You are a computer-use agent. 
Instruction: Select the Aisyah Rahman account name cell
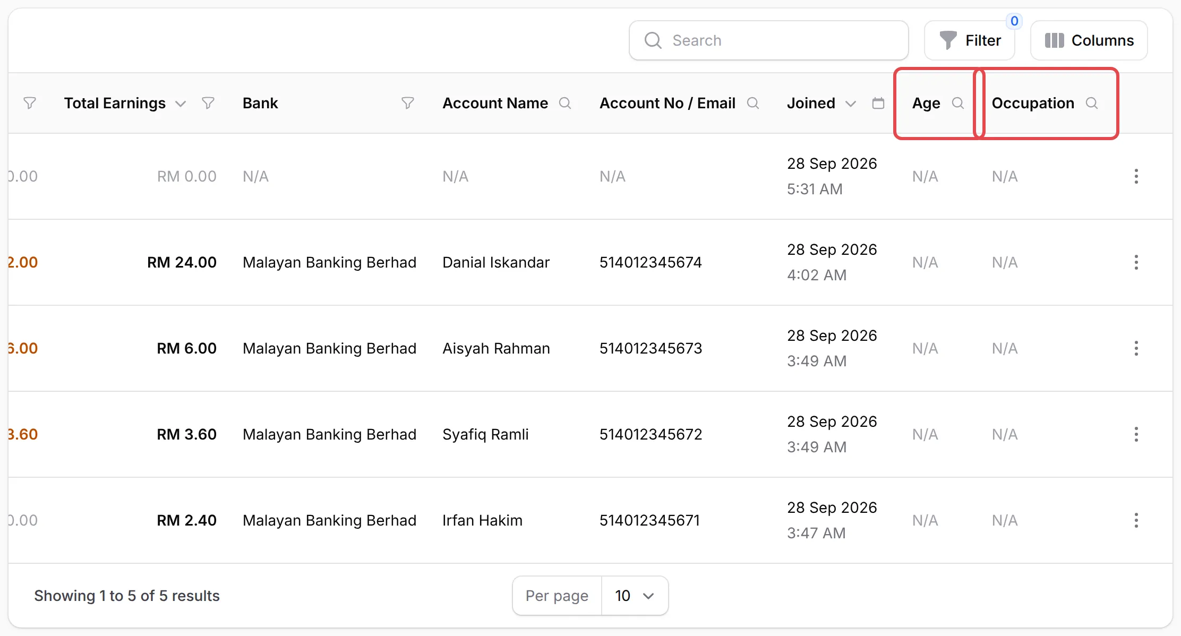pyautogui.click(x=496, y=348)
